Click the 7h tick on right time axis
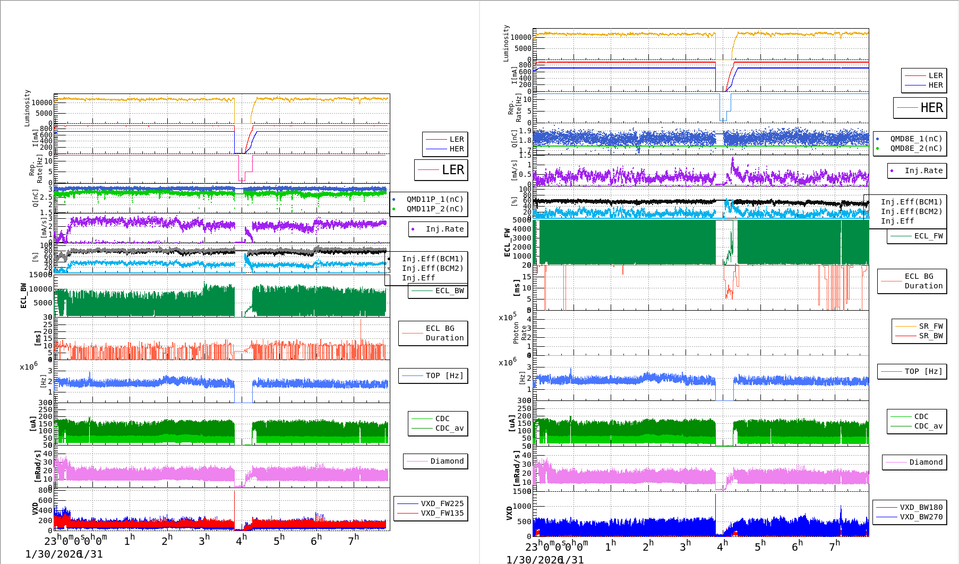The width and height of the screenshot is (959, 564). [834, 545]
